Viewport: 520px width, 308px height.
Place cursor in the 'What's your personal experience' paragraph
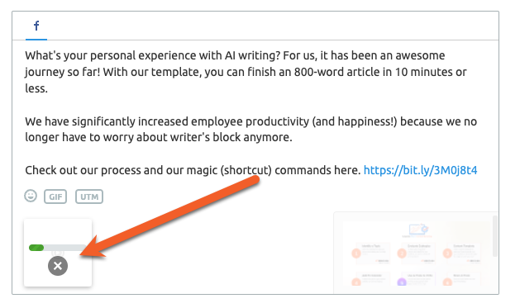[246, 72]
